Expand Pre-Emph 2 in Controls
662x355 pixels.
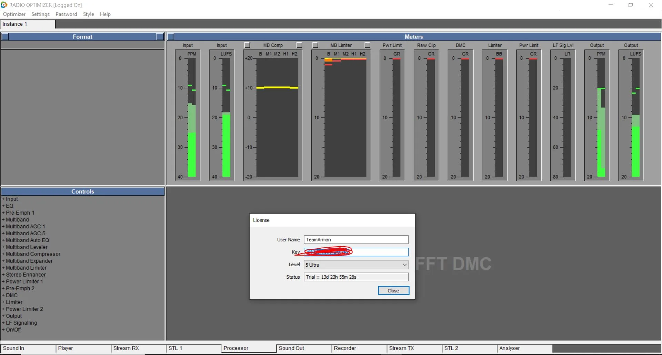click(x=18, y=289)
